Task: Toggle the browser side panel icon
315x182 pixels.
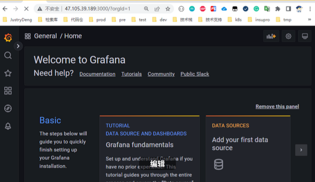Action: coord(288,9)
